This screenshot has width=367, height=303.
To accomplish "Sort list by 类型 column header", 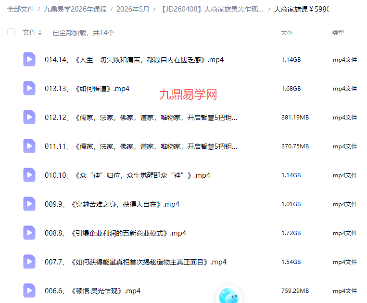I will (x=338, y=33).
